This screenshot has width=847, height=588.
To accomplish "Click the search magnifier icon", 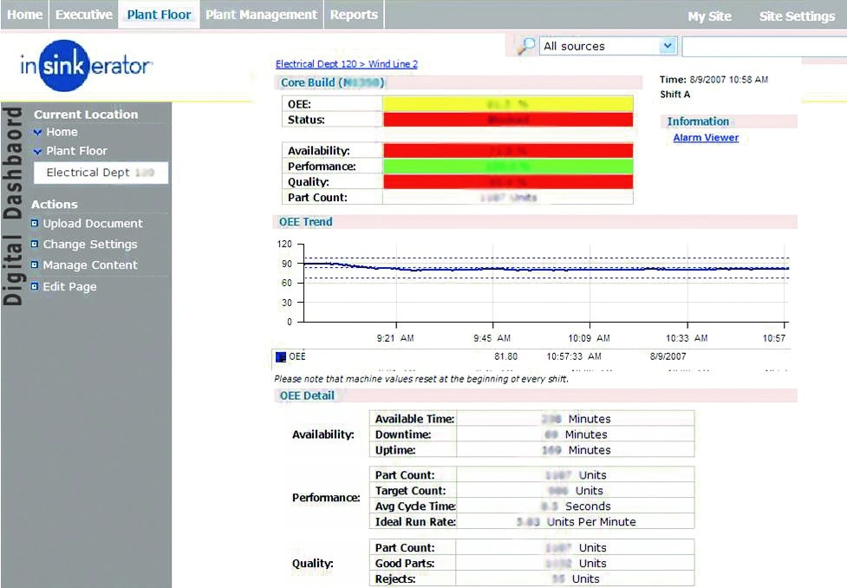I will (x=525, y=47).
